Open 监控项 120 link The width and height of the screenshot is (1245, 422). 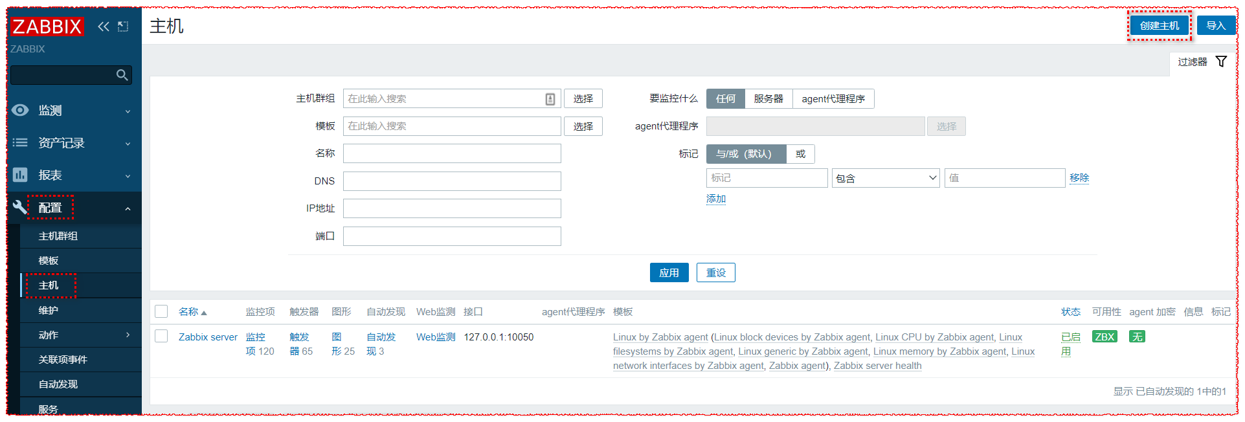255,344
